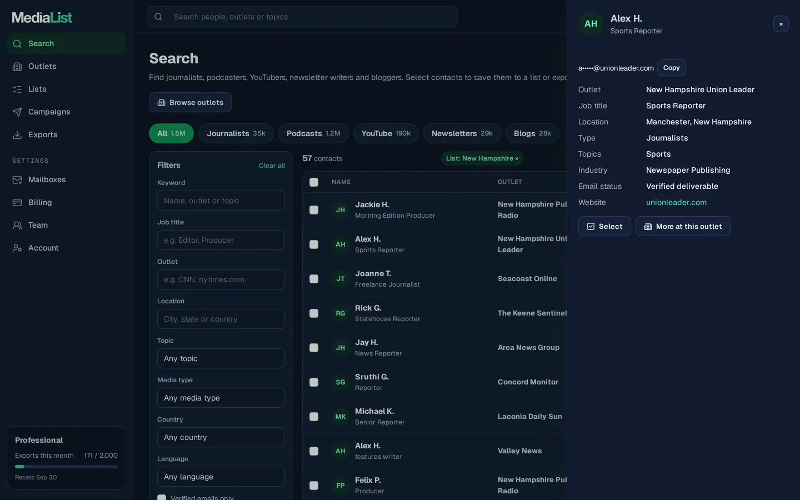
Task: Open the Billing card icon
Action: tap(17, 203)
